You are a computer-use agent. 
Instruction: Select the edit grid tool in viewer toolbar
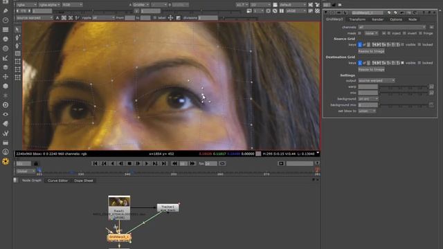tap(17, 53)
